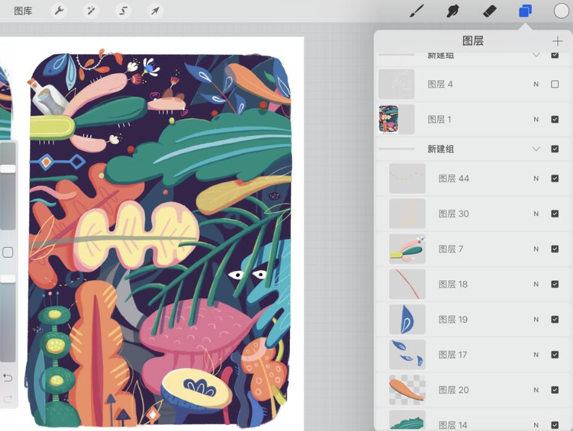573x431 pixels.
Task: Select the 图层 1 artwork thumbnail
Action: pyautogui.click(x=397, y=119)
